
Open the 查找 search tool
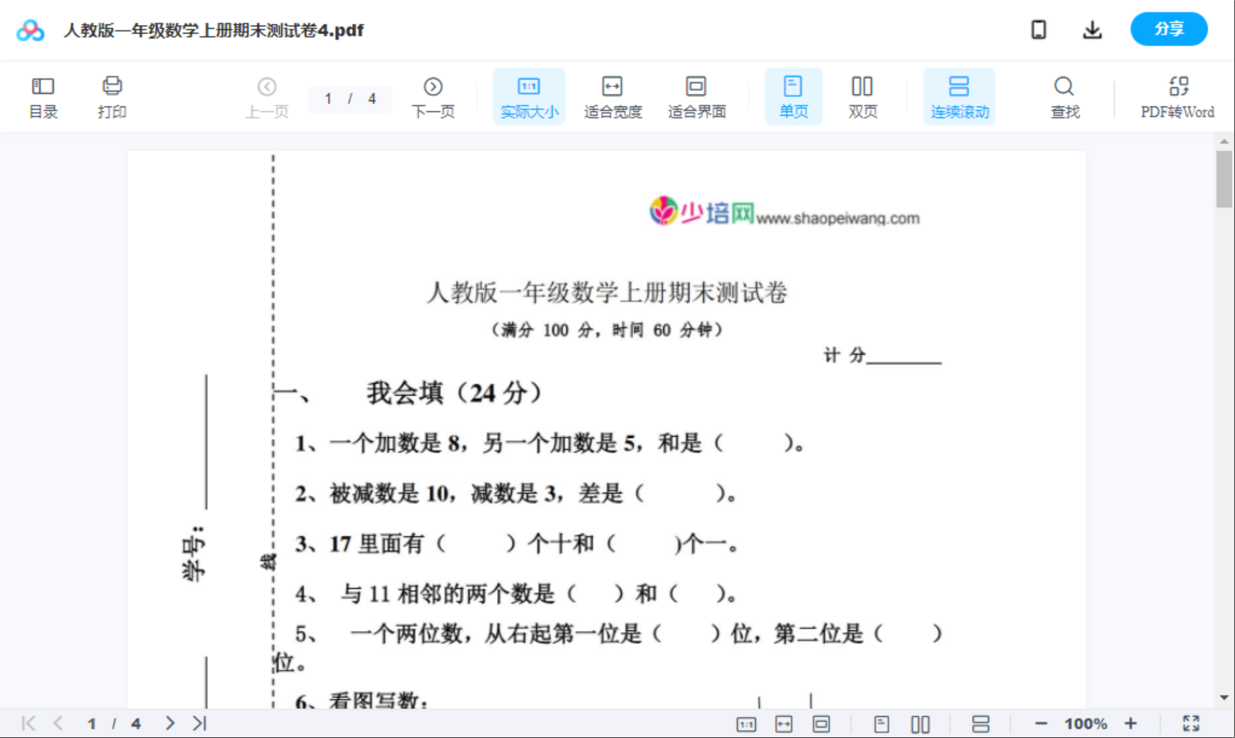point(1064,96)
